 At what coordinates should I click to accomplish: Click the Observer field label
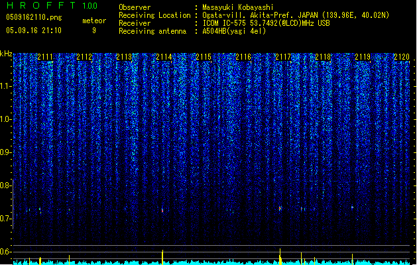[135, 7]
